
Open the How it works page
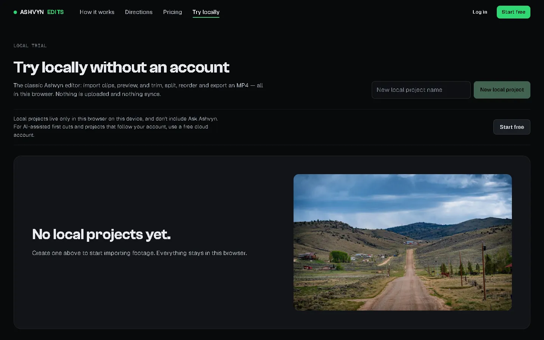point(97,12)
